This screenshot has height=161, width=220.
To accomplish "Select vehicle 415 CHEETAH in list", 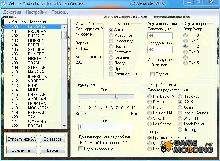I will [x=33, y=95].
